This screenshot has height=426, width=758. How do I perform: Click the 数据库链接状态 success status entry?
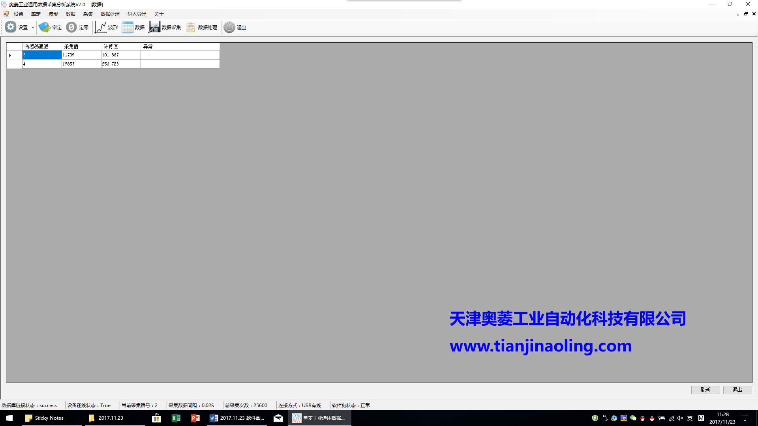pos(29,405)
